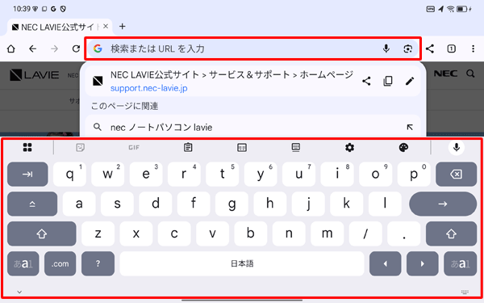The image size is (484, 303).
Task: Start voice search in the address bar
Action: coord(386,48)
